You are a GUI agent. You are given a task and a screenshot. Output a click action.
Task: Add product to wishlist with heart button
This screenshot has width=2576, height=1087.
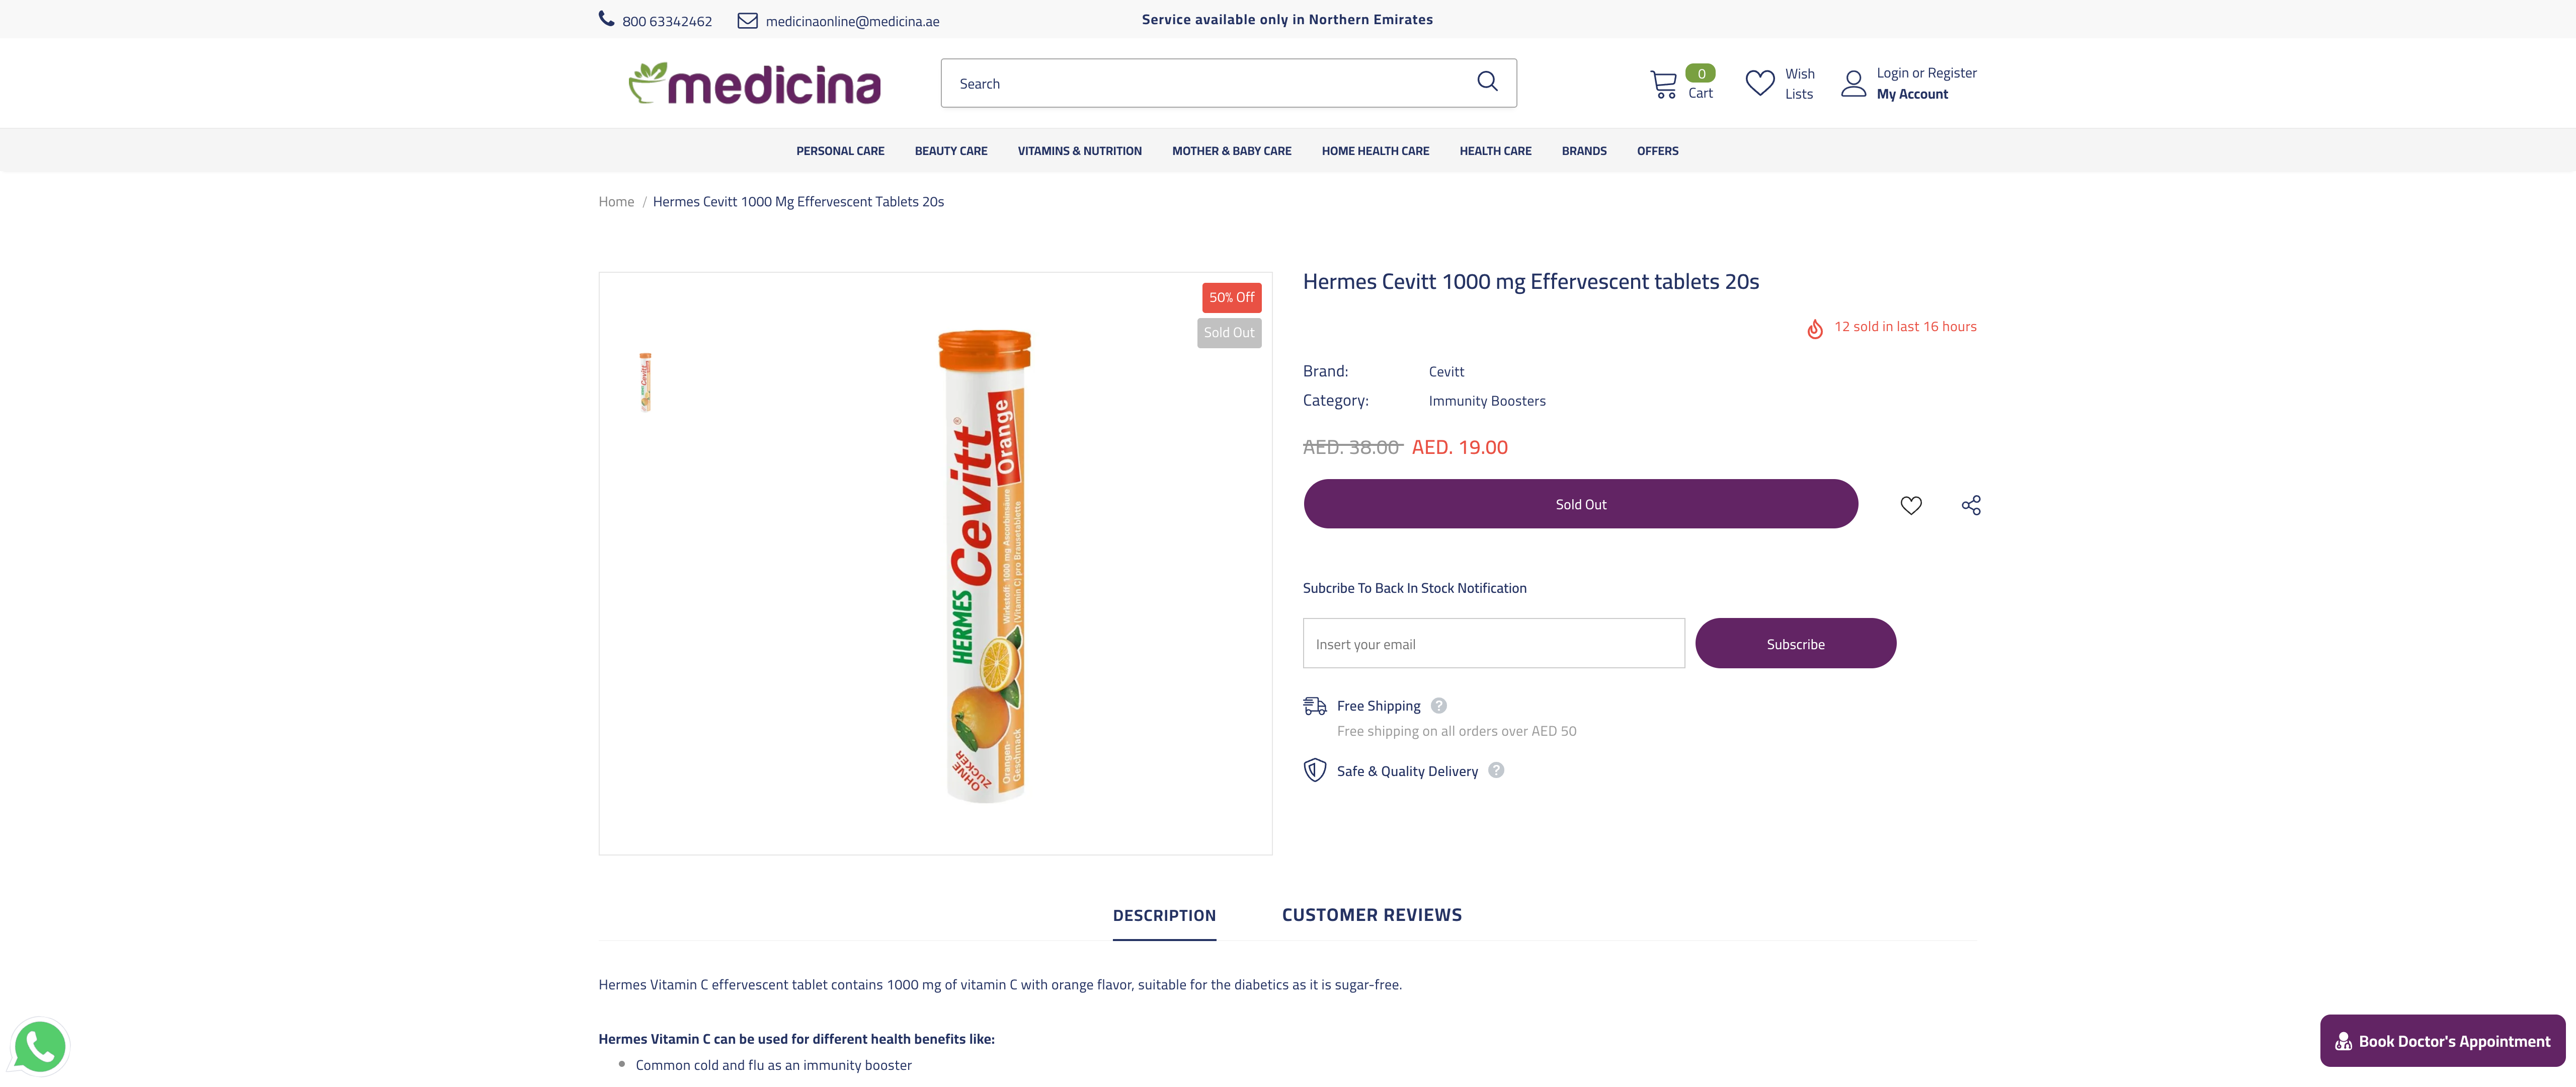1911,505
